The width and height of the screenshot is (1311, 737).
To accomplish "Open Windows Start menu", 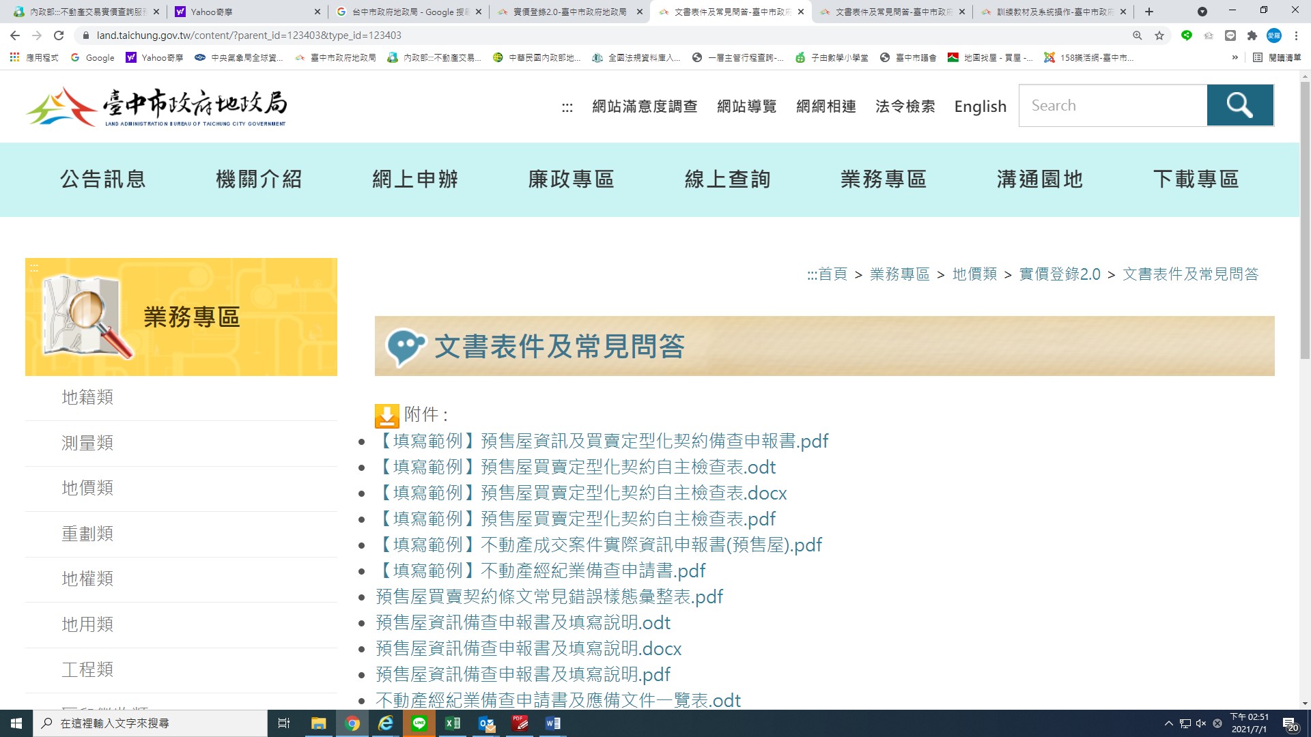I will coord(16,723).
